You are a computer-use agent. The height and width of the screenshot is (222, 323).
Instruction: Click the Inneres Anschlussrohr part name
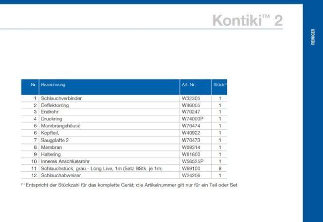pyautogui.click(x=64, y=161)
